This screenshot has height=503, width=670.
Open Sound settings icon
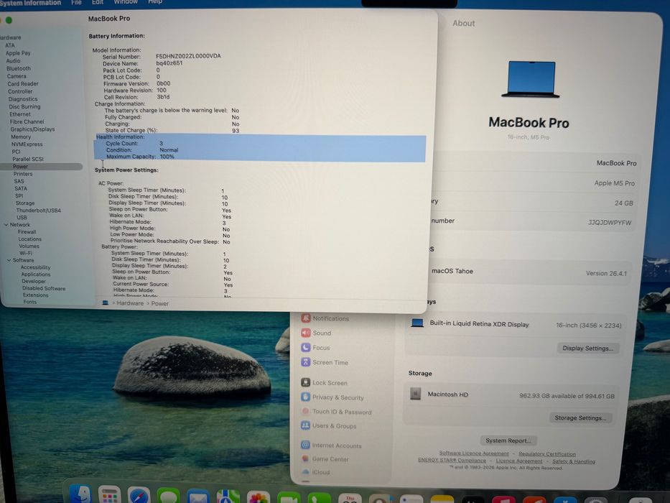(305, 332)
